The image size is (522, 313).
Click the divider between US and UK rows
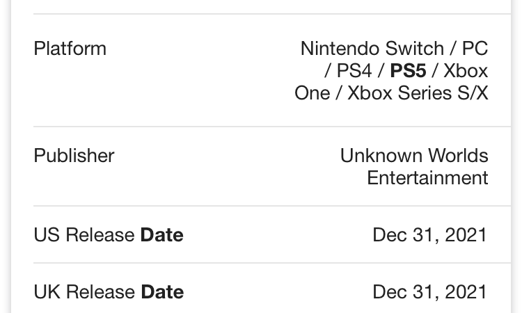coord(272,263)
